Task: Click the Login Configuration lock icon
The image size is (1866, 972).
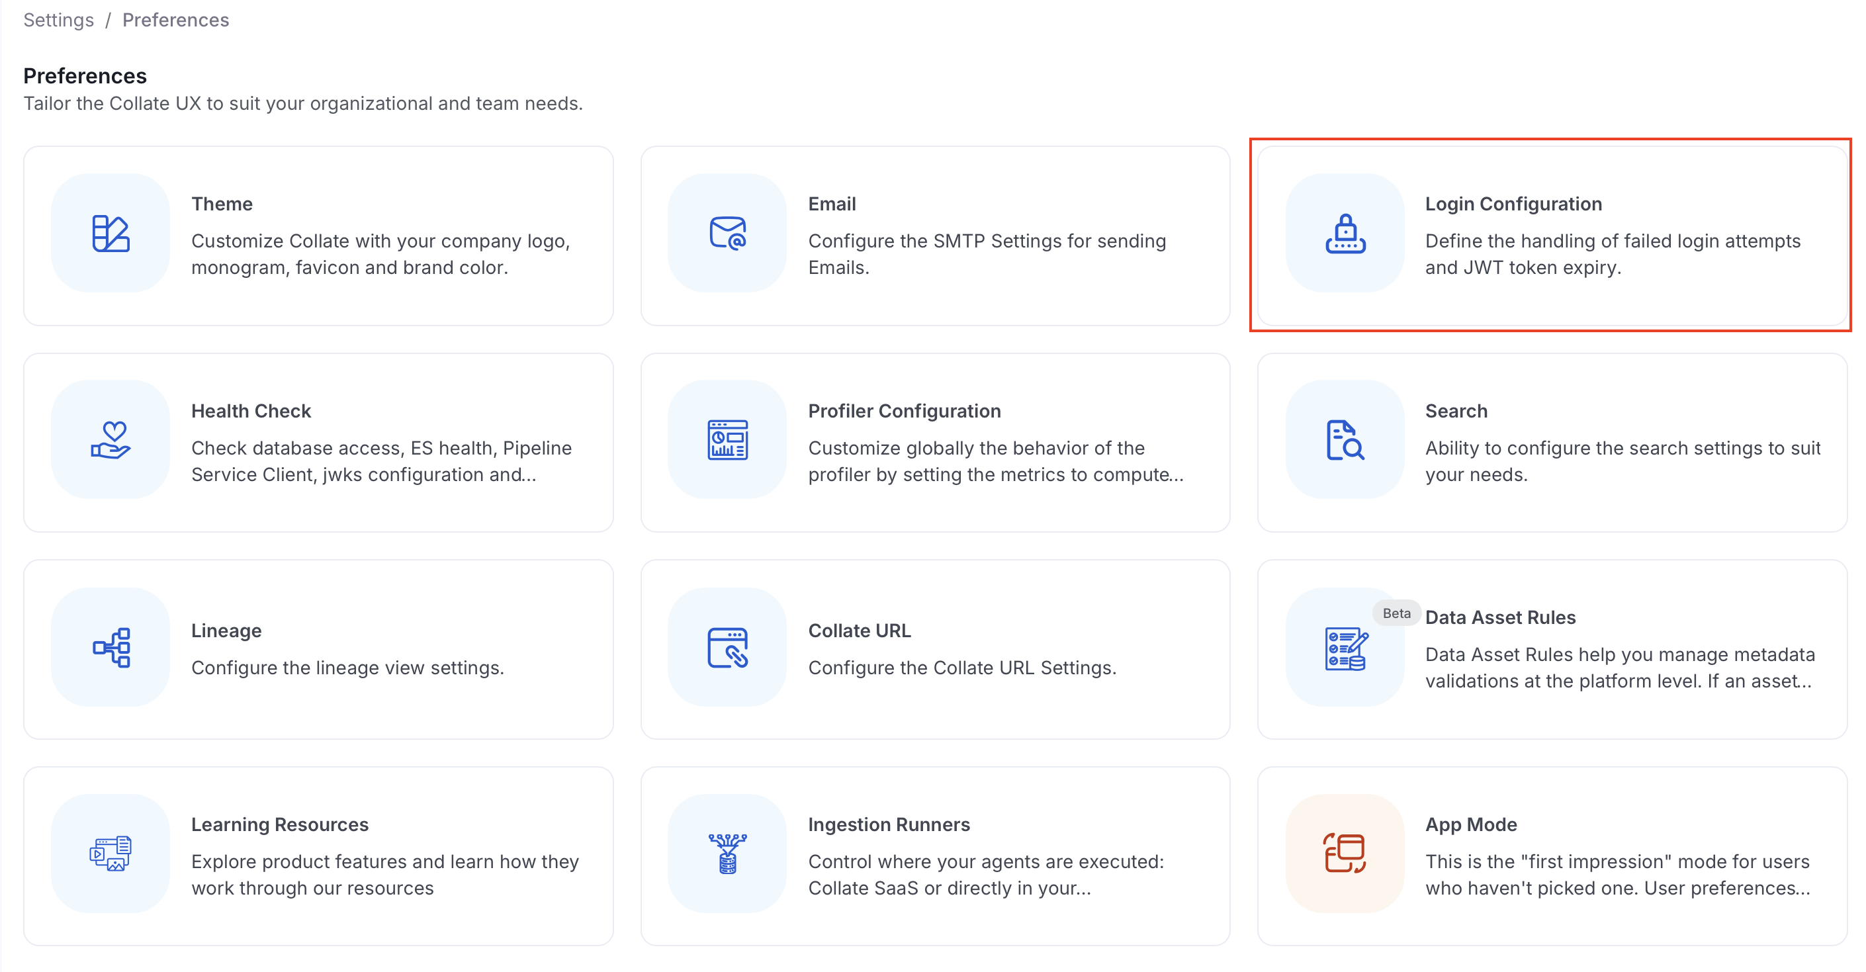Action: [1345, 233]
